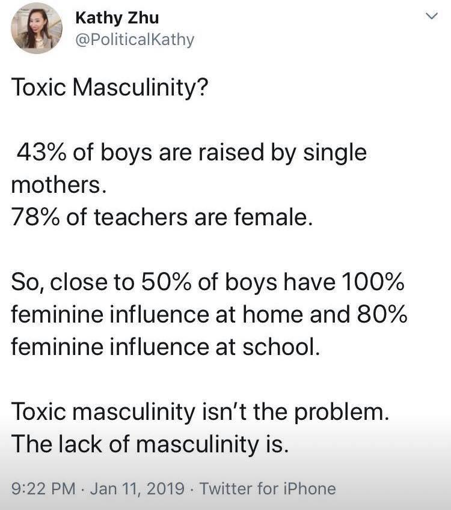Open the Twitter for iPhone source link
The height and width of the screenshot is (510, 451).
(x=268, y=488)
